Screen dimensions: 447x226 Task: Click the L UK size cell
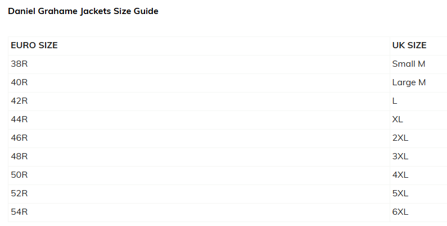coord(395,101)
